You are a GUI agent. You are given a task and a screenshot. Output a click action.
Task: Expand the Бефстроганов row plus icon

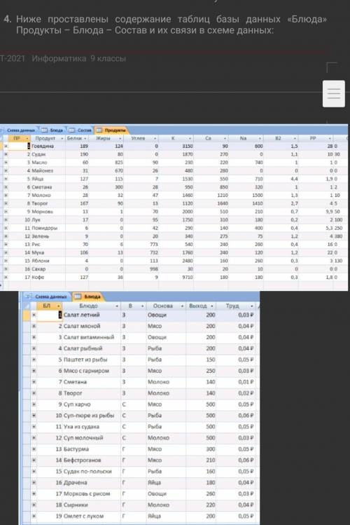click(34, 460)
